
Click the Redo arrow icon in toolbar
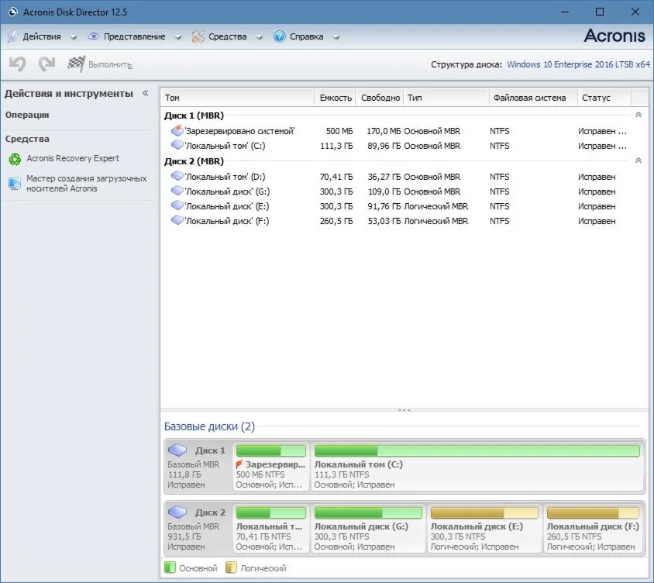(x=46, y=64)
